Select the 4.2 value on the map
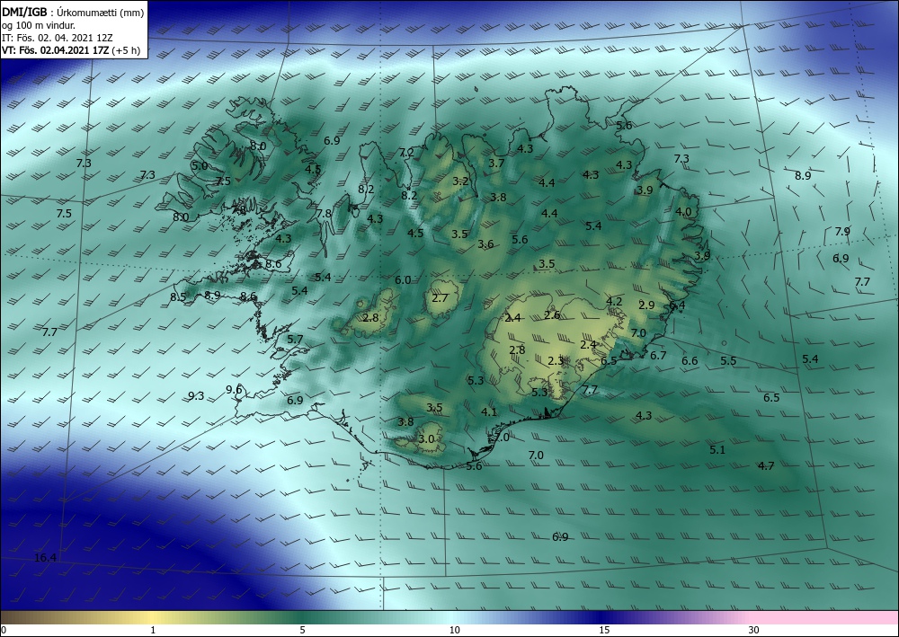 click(614, 301)
